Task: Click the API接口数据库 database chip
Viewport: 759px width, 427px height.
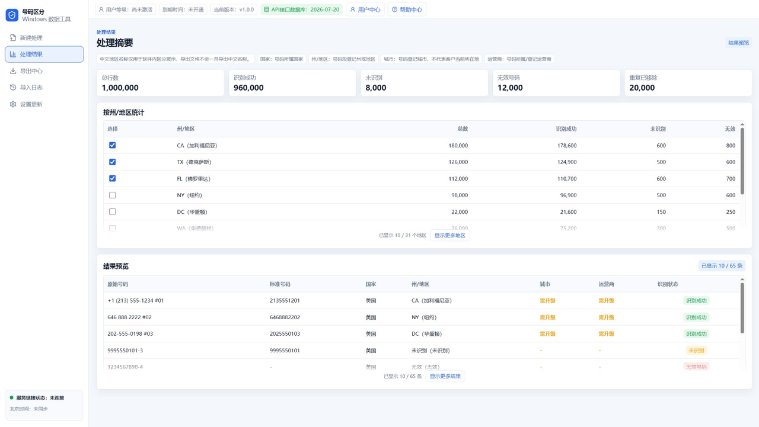Action: click(x=302, y=9)
